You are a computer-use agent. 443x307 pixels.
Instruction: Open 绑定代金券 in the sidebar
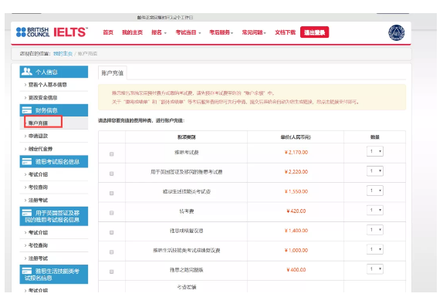(40, 149)
